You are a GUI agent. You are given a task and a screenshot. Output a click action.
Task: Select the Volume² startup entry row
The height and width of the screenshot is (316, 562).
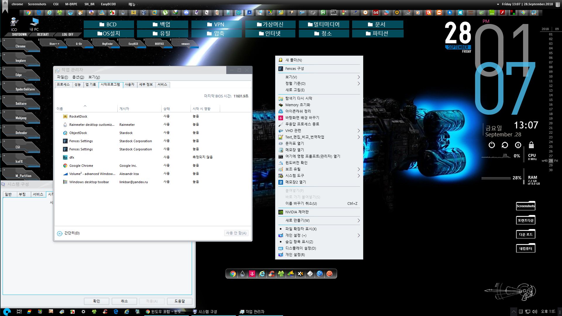pyautogui.click(x=152, y=174)
